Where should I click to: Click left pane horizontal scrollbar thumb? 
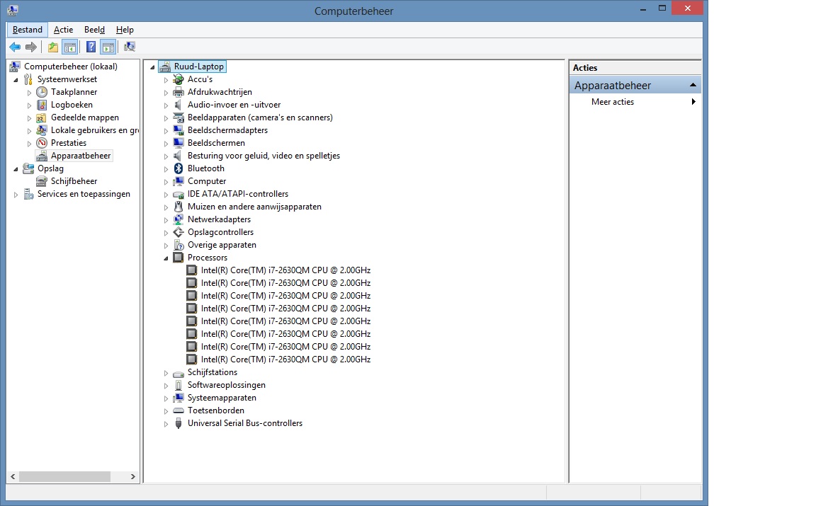tap(64, 476)
